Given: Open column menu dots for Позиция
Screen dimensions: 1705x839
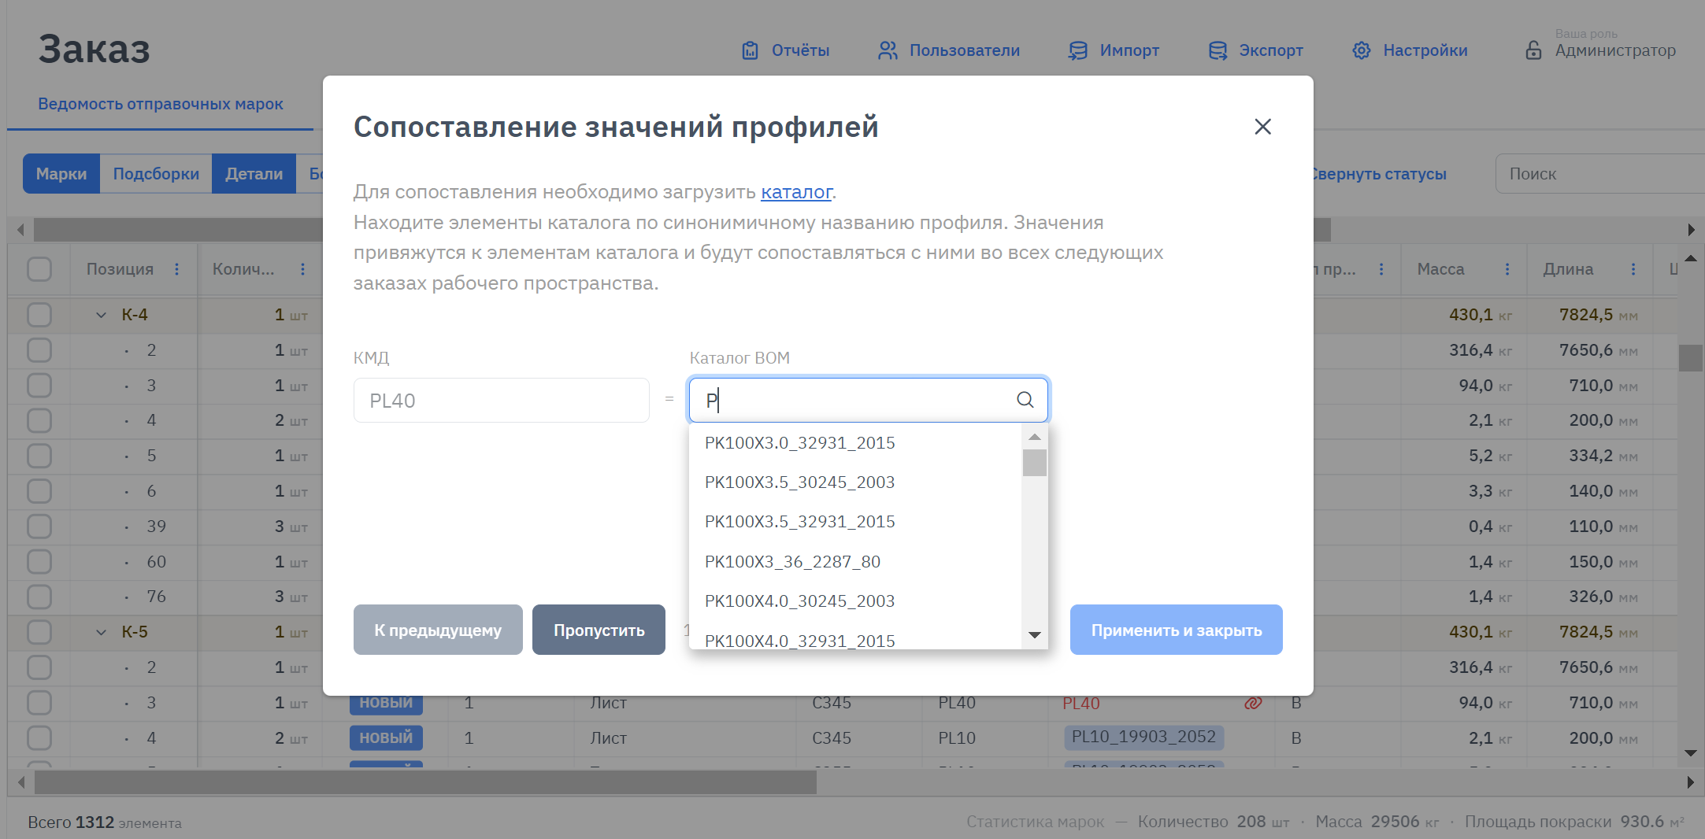Looking at the screenshot, I should click(176, 269).
